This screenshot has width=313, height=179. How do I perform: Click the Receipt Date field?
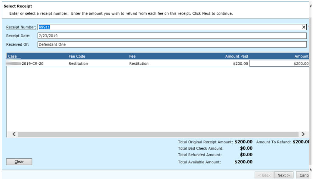pyautogui.click(x=172, y=36)
